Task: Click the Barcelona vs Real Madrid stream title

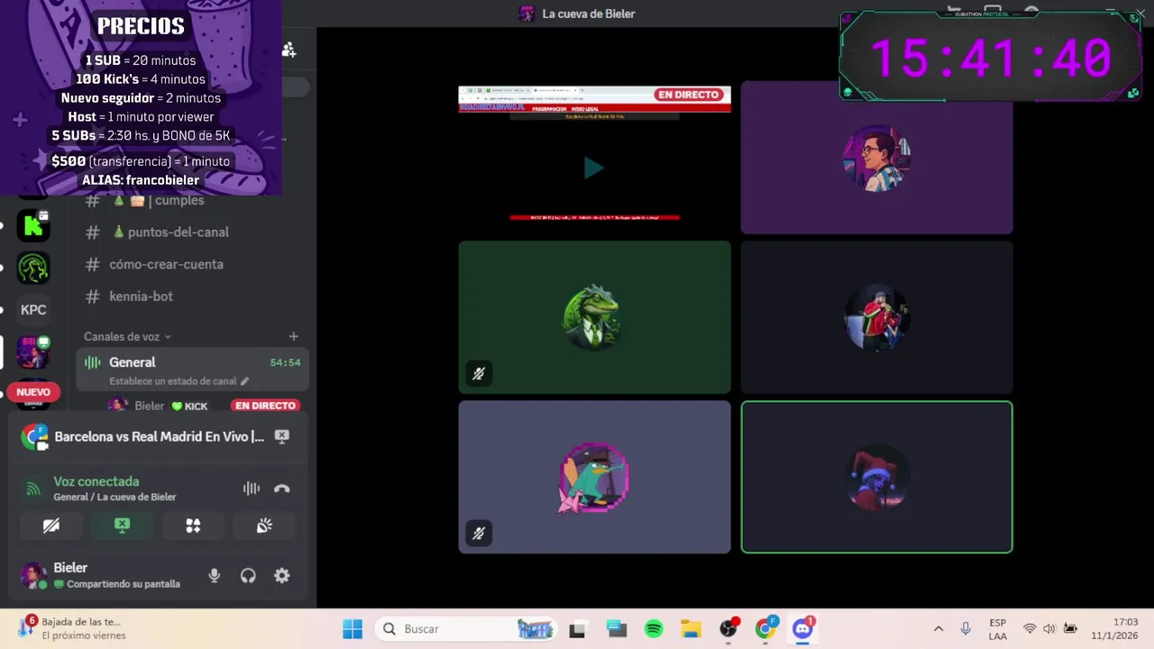Action: tap(159, 436)
